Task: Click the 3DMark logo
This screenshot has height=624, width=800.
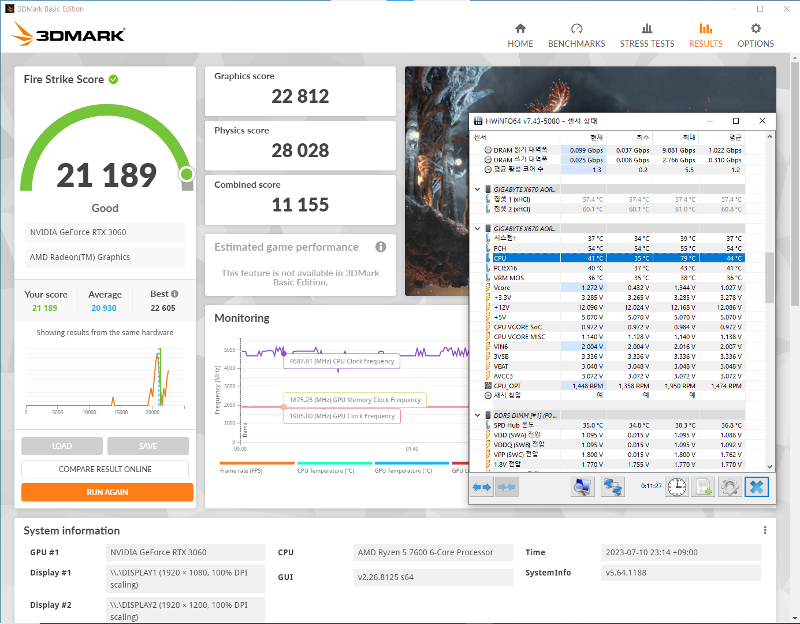Action: click(68, 34)
